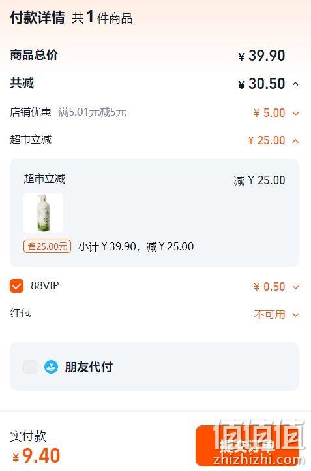Collapse the 共减 total discount chevron

[x=295, y=84]
